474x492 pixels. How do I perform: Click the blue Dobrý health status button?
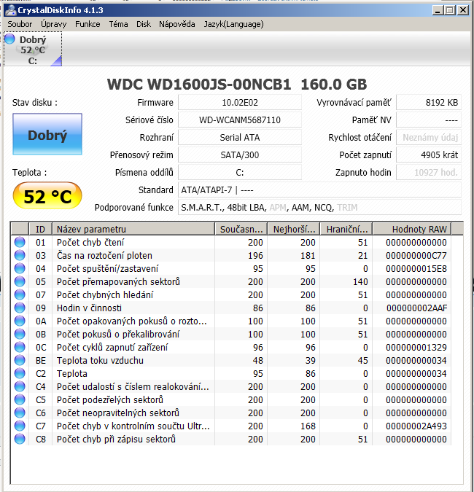(x=47, y=134)
